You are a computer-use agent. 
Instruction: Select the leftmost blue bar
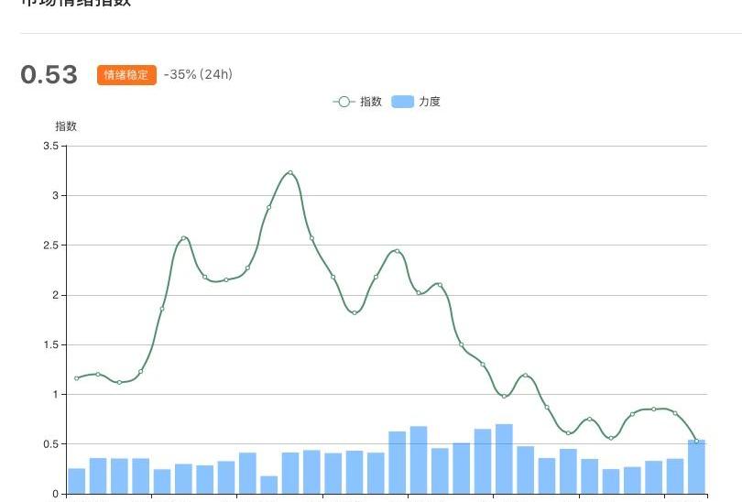pyautogui.click(x=76, y=481)
